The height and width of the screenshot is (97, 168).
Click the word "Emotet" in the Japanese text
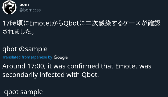tap(40, 23)
